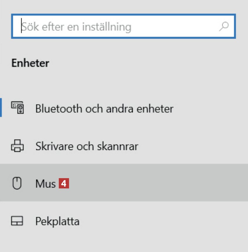The width and height of the screenshot is (248, 252).
Task: Select the word 'Bluetooth' in sidebar
Action: coord(58,109)
